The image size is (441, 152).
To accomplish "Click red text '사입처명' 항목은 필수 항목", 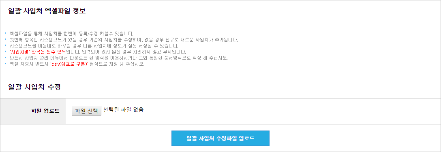I will coord(38,52).
